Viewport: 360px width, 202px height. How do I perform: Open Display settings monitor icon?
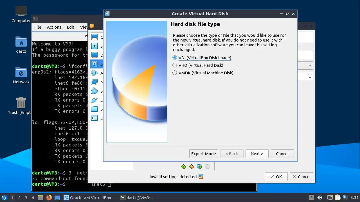94,55
